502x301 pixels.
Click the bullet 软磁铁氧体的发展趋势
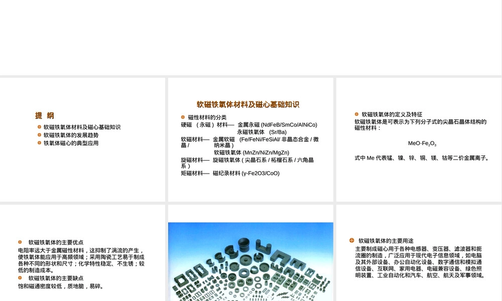[x=71, y=135]
